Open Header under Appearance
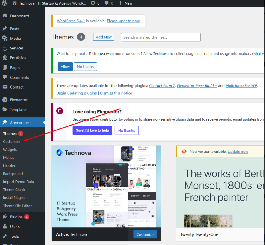Viewport: 265px width, 245px height. coord(9,166)
